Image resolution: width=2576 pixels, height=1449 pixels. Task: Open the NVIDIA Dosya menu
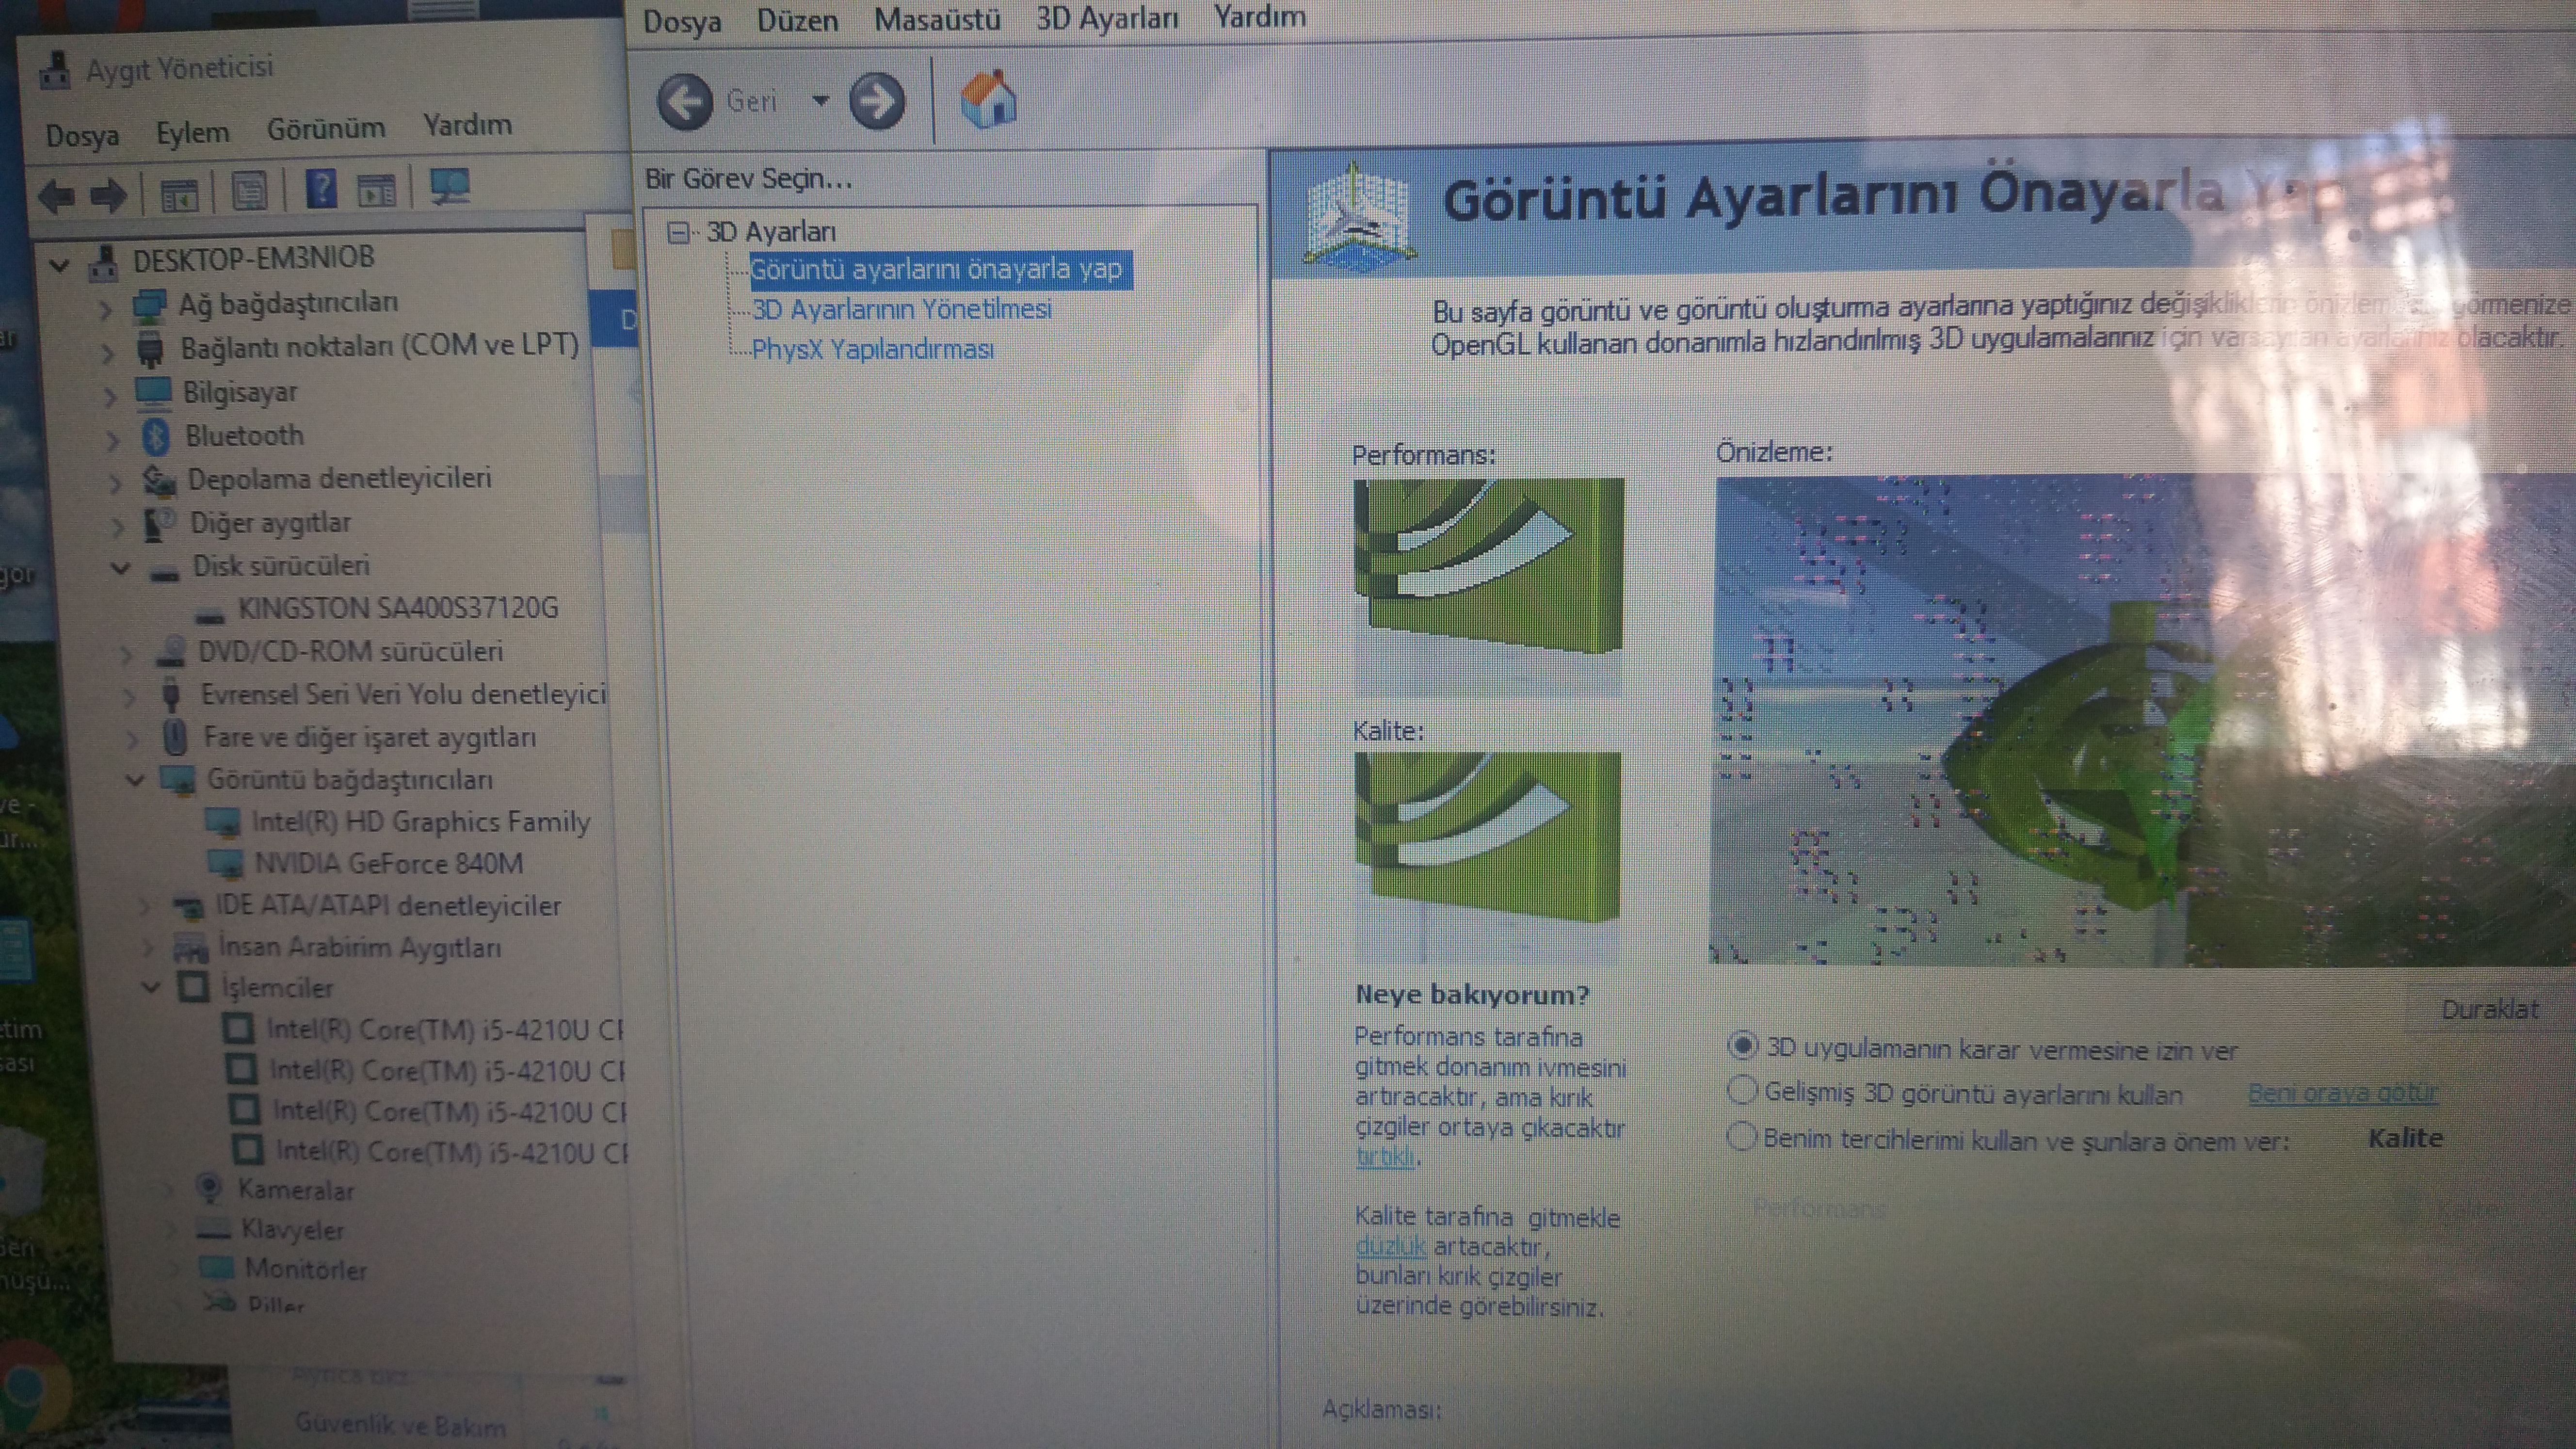[682, 21]
